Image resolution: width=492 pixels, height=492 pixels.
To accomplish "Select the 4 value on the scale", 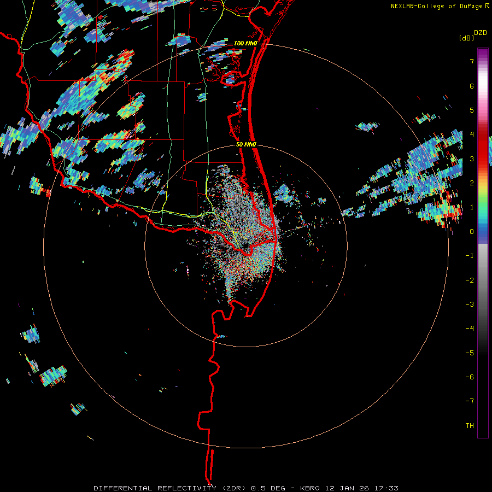I will click(472, 134).
